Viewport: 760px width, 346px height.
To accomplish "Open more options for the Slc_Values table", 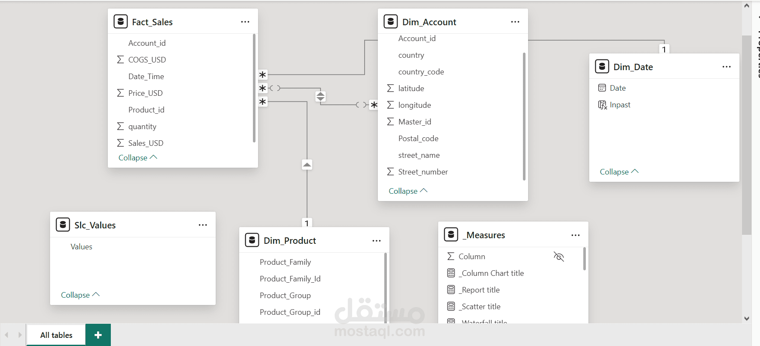I will pos(203,225).
